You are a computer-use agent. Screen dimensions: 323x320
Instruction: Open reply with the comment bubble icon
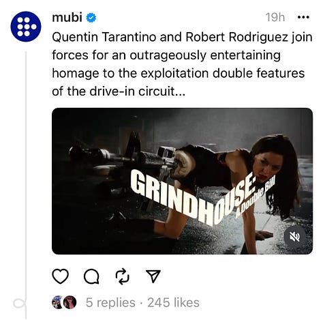pos(91,276)
